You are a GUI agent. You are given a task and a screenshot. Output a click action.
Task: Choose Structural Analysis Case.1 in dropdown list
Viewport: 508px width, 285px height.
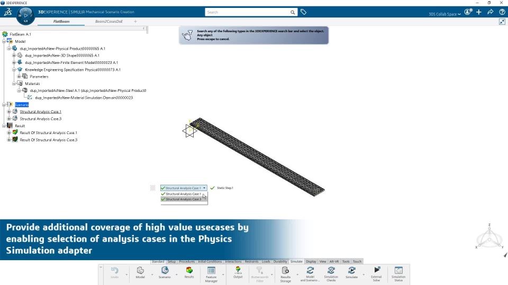[184, 194]
